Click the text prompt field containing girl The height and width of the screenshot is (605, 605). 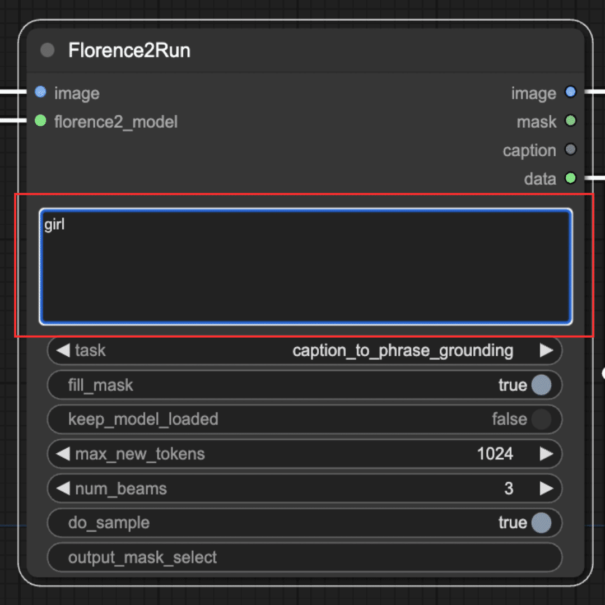[306, 266]
